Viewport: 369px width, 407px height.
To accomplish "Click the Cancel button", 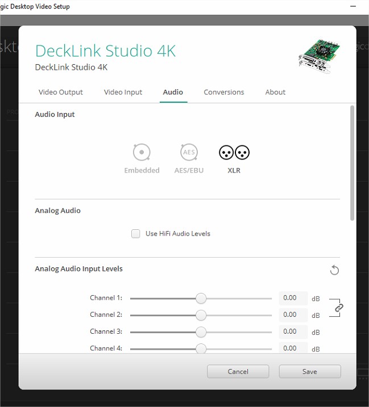I will (238, 371).
